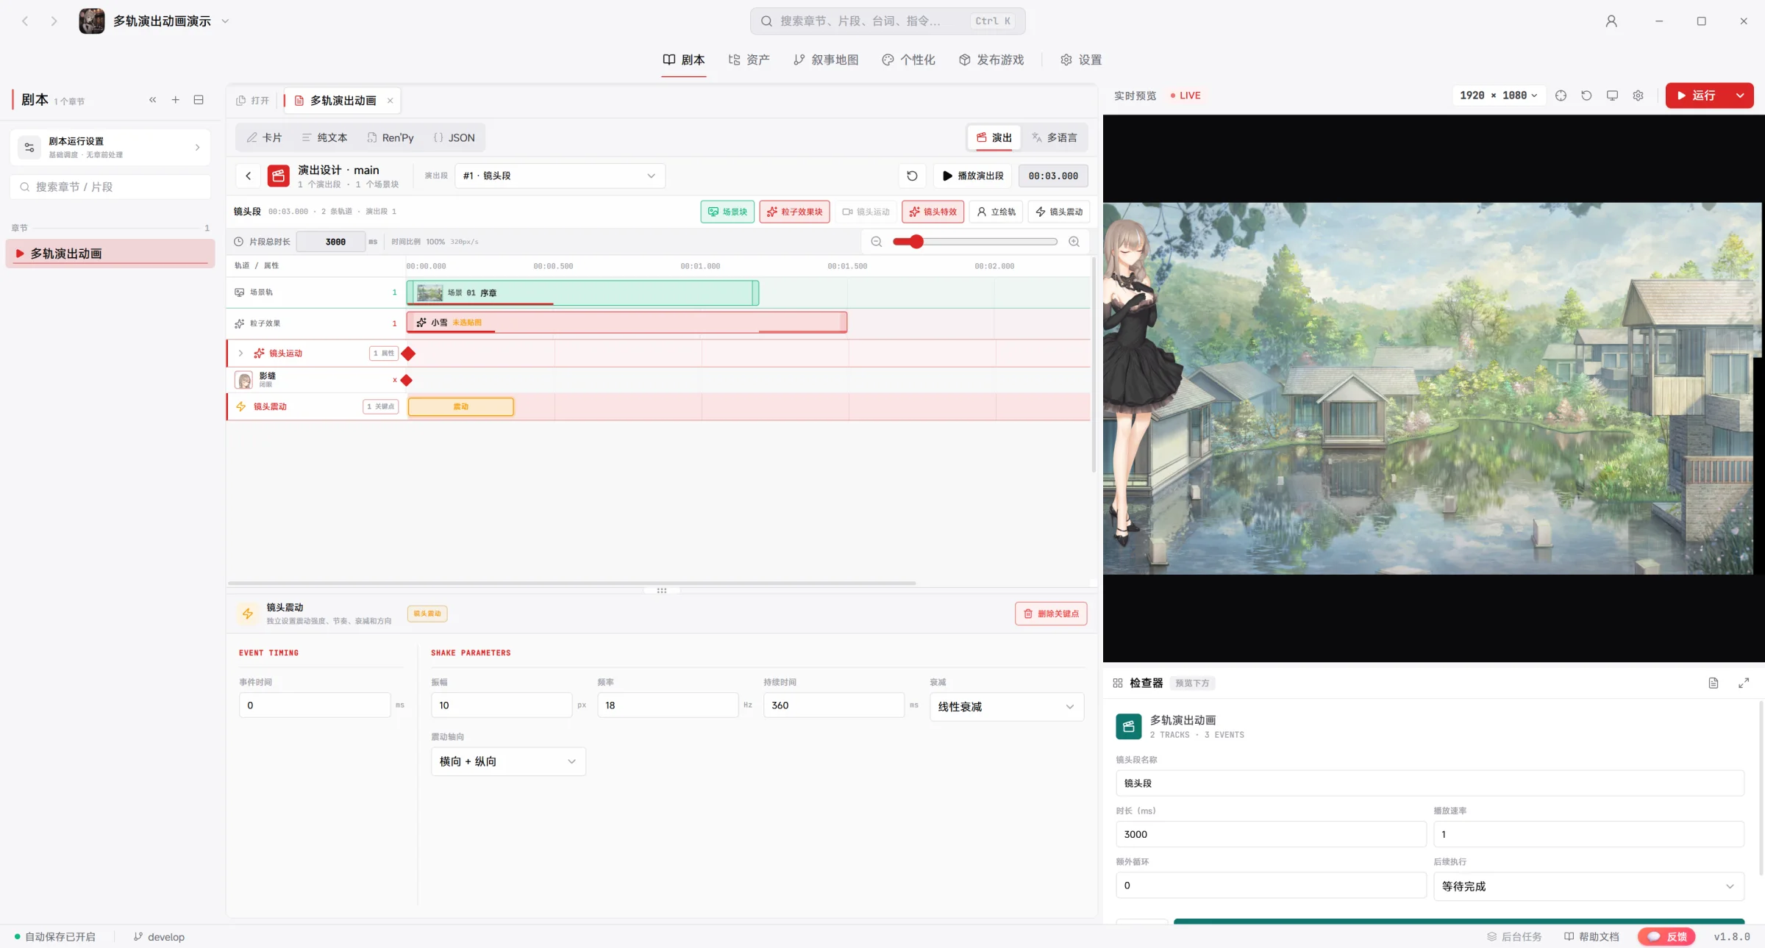This screenshot has height=948, width=1765.
Task: Toggle the 镜头运动 track button
Action: tap(866, 212)
